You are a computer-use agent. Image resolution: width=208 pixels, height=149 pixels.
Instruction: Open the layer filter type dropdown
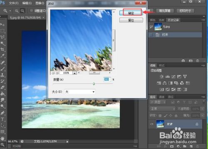(x=158, y=102)
